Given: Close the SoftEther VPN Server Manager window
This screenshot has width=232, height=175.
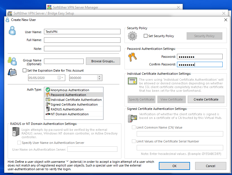Looking at the screenshot, I should tap(178, 7).
